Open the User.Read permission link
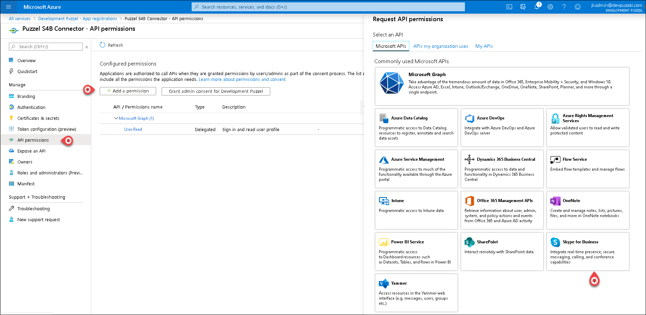Viewport: 646px width, 315px height. 133,130
